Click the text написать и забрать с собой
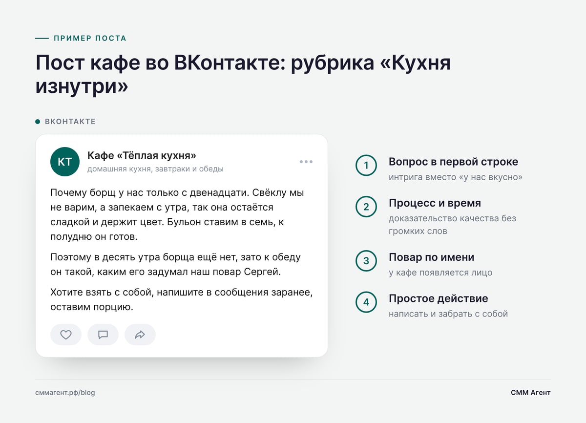 coord(448,314)
